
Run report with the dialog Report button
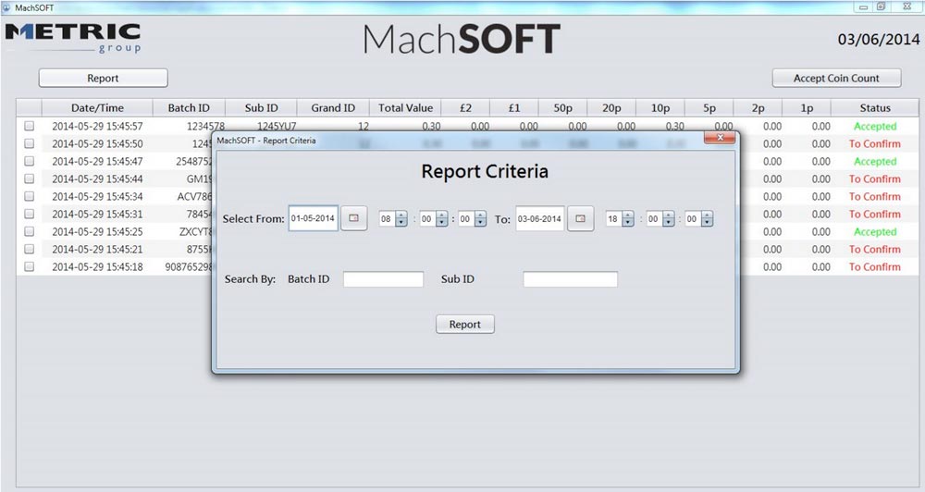coord(465,325)
